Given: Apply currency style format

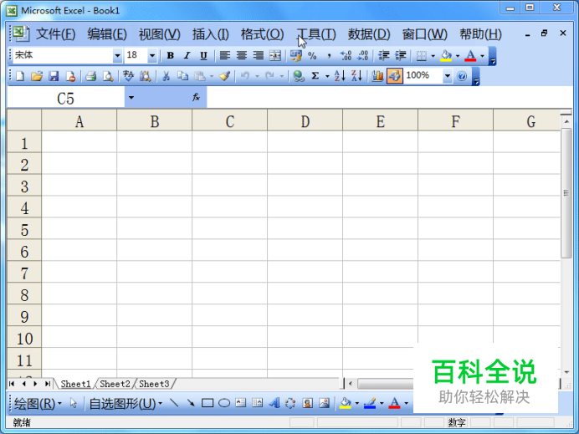Looking at the screenshot, I should (296, 56).
